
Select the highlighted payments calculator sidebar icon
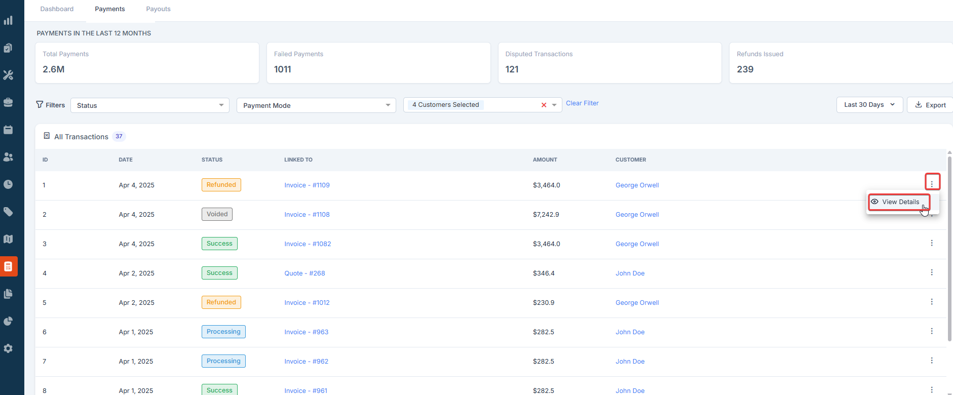[8, 266]
